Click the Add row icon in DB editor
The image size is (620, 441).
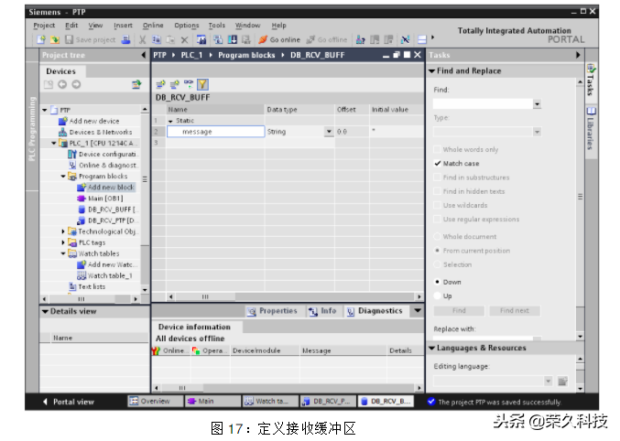174,84
